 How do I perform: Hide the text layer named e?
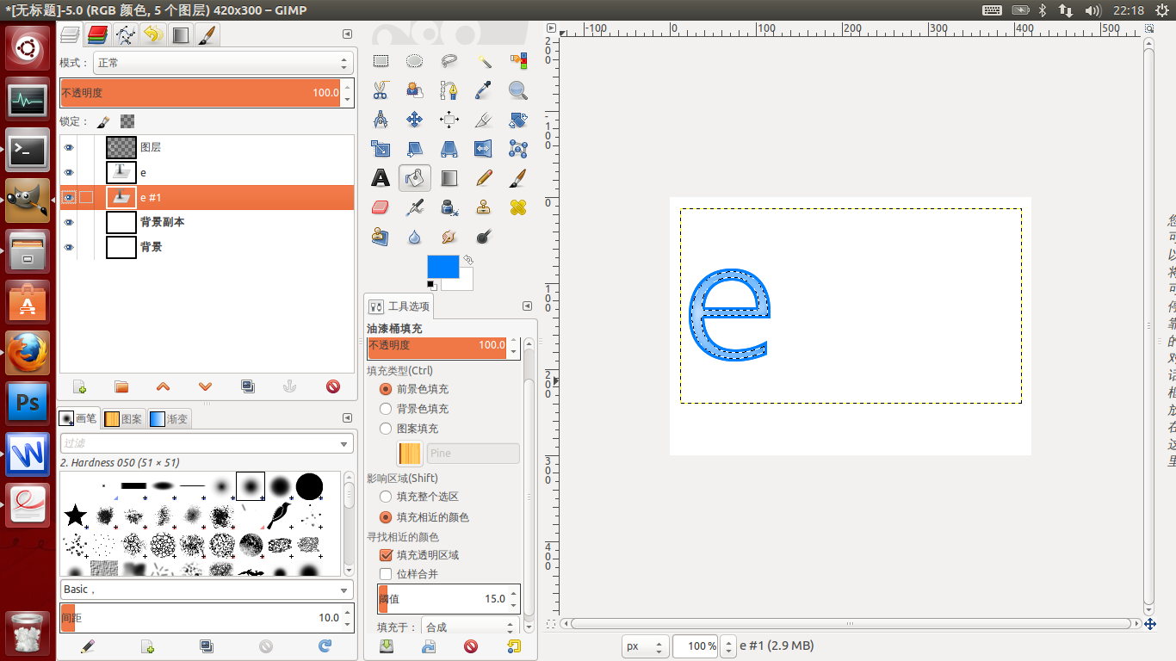(x=69, y=173)
